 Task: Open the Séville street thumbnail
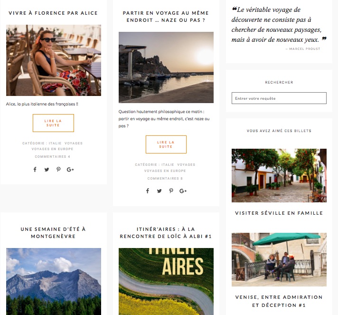point(279,175)
